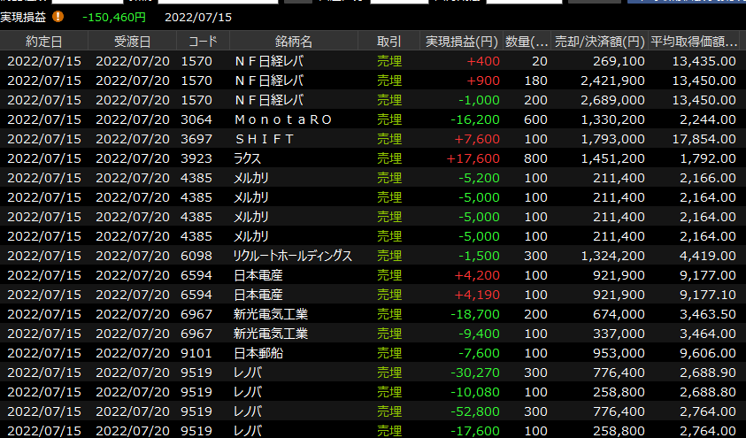Sort by 売却/決済額(円) column header
This screenshot has width=746, height=438.
click(600, 42)
